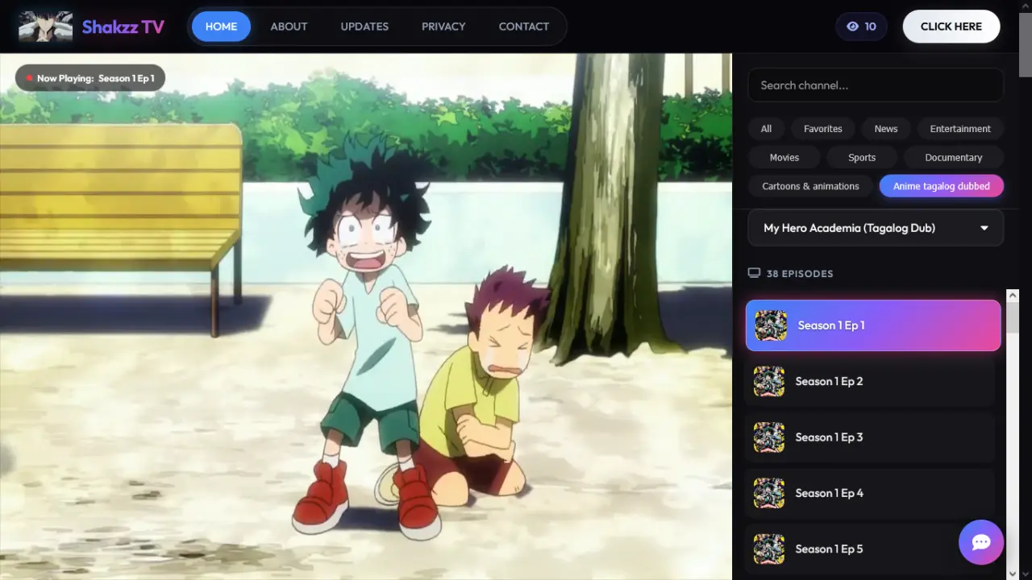The width and height of the screenshot is (1032, 580).
Task: Open the UPDATES page
Action: [364, 27]
